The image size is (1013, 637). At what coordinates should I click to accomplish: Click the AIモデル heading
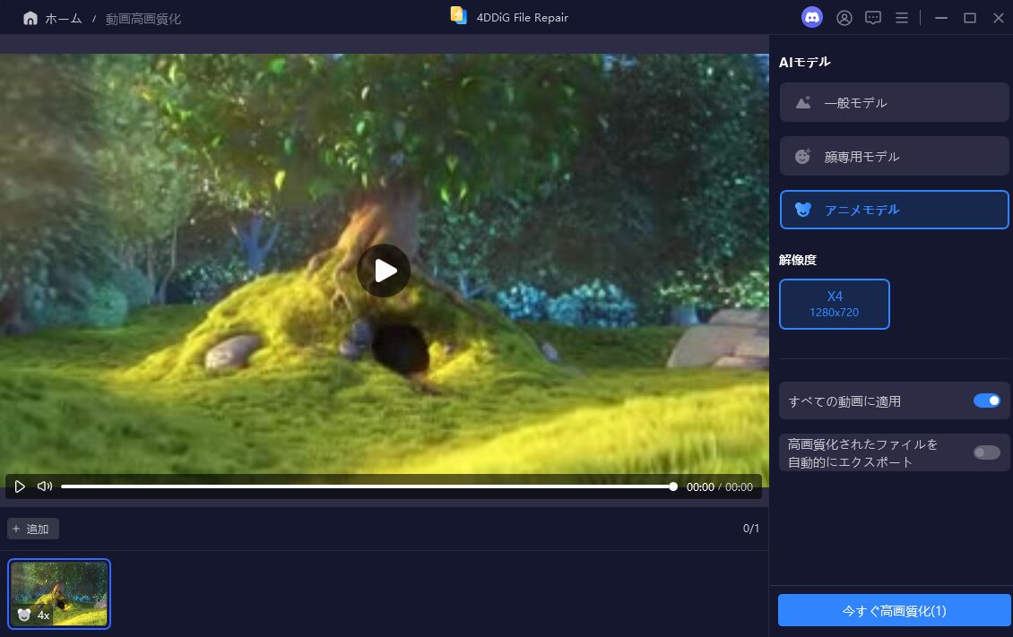804,62
